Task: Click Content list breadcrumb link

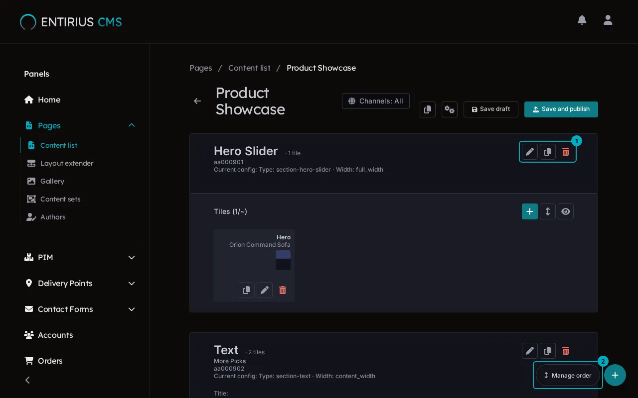Action: click(x=249, y=68)
